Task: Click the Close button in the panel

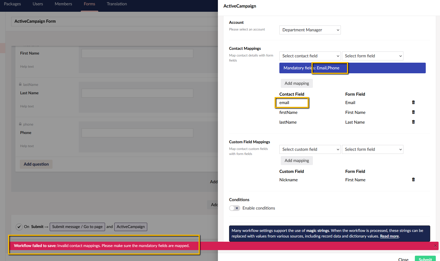Action: click(x=403, y=260)
